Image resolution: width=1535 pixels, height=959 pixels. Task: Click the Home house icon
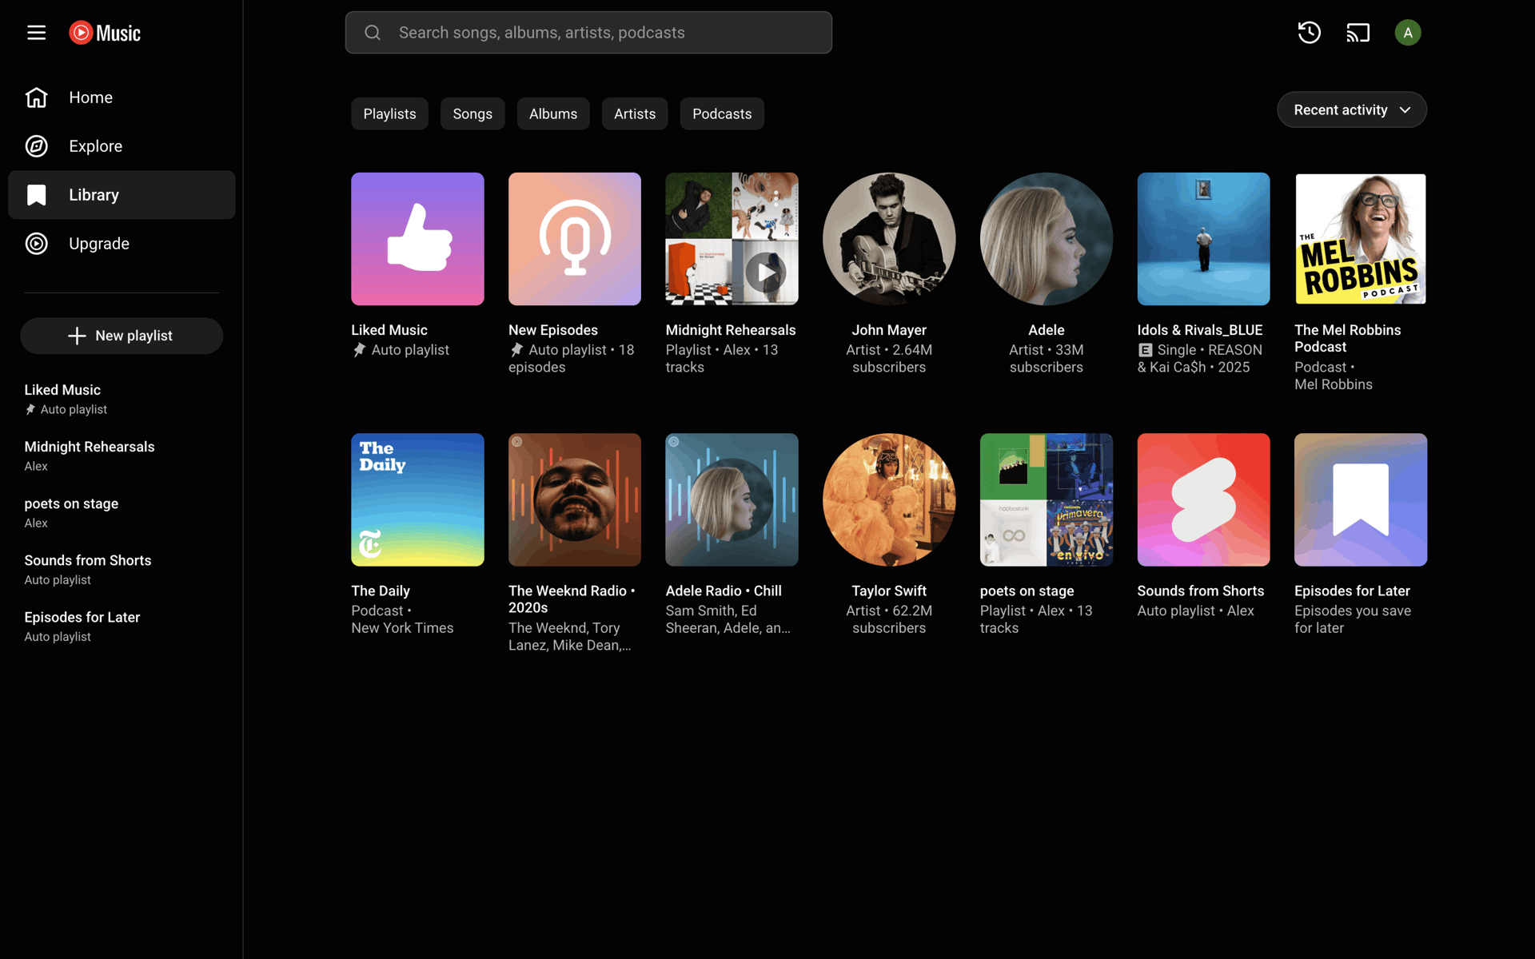[37, 97]
